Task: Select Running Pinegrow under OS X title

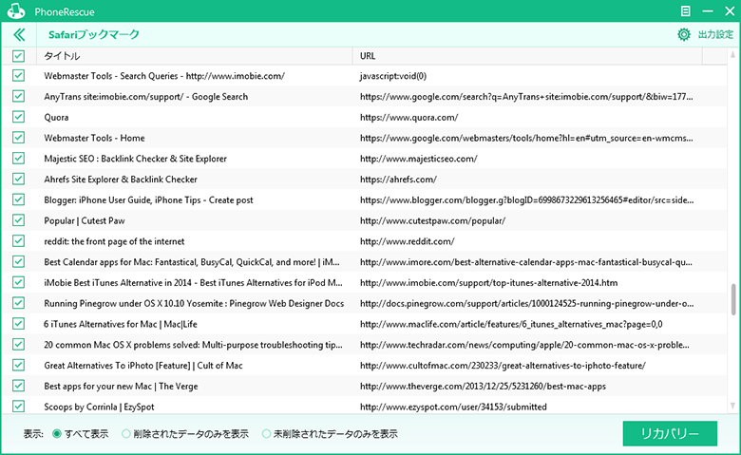Action: [194, 303]
